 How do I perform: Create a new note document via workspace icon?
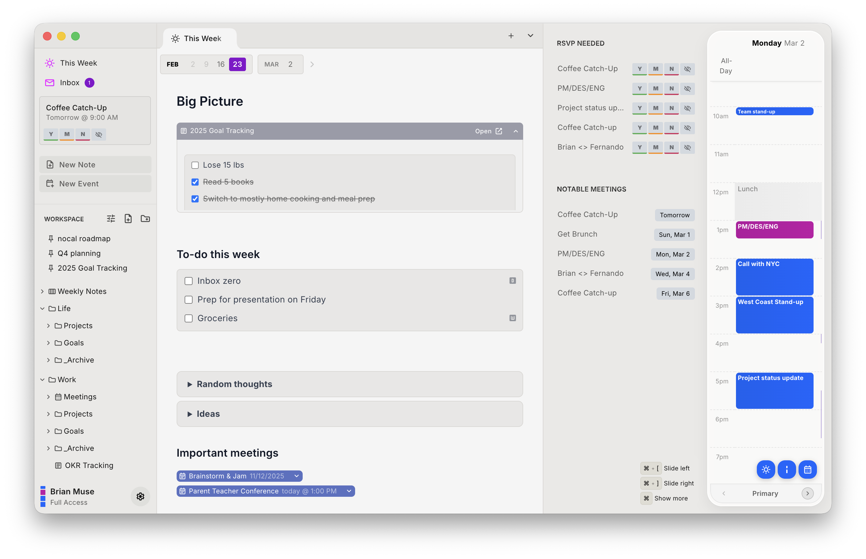pos(128,218)
